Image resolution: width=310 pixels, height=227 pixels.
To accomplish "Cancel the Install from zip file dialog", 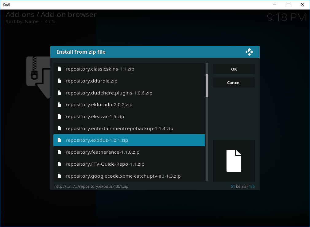I will [x=234, y=83].
